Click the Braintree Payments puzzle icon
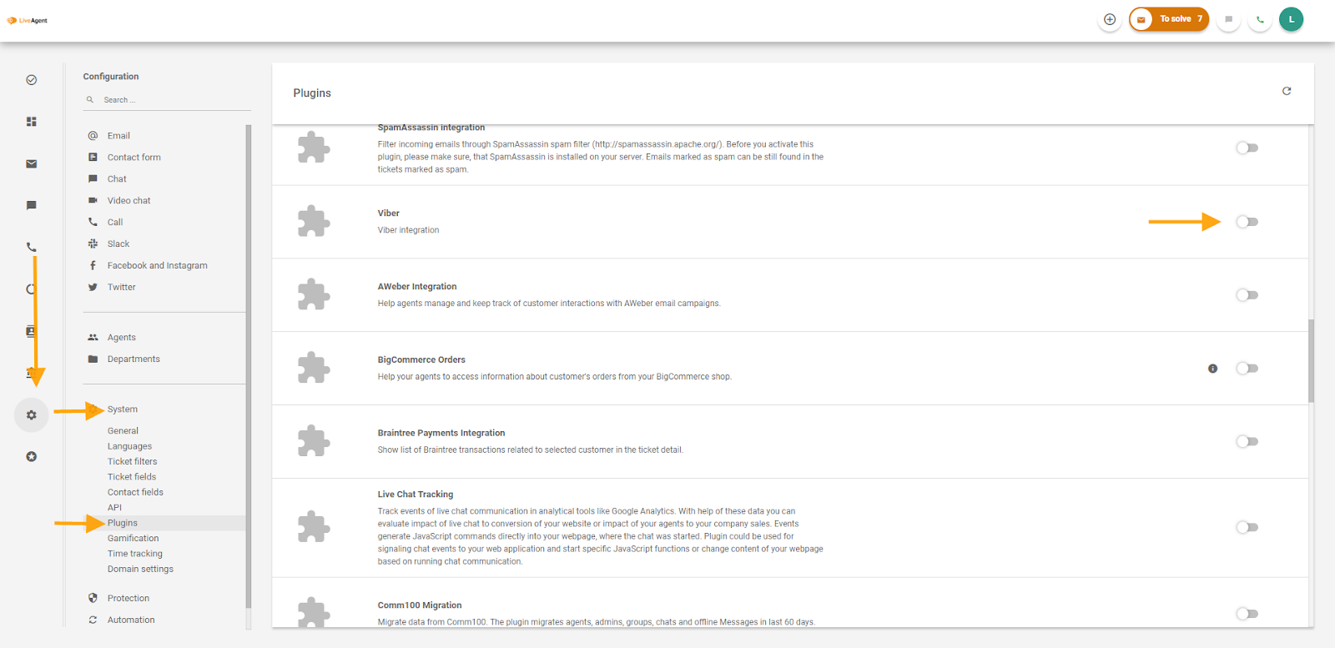This screenshot has height=648, width=1335. [x=314, y=441]
